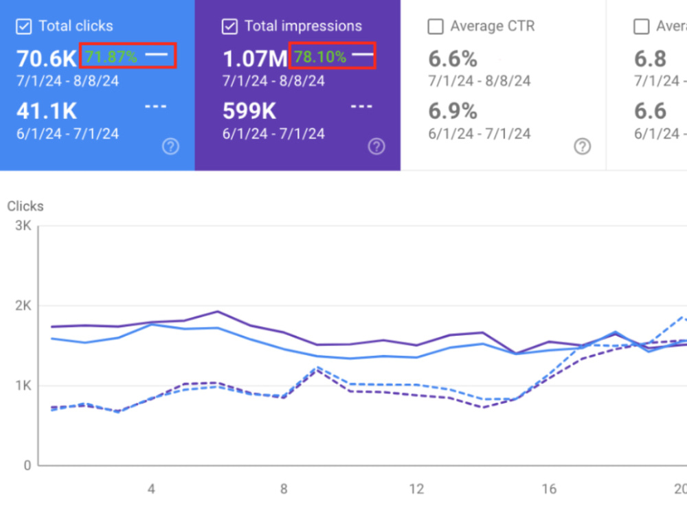The width and height of the screenshot is (687, 515).
Task: Click solid purple line peak near day 6
Action: pos(218,312)
